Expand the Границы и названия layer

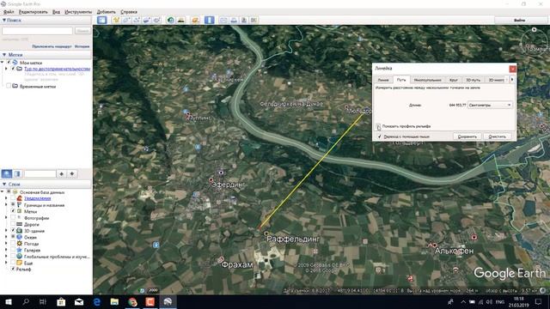6,205
